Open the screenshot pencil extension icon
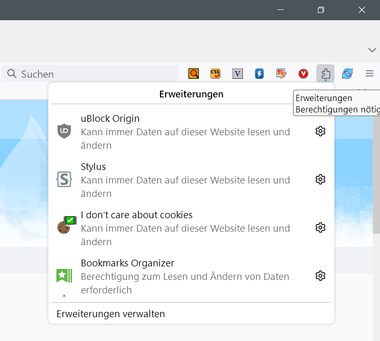 click(281, 74)
